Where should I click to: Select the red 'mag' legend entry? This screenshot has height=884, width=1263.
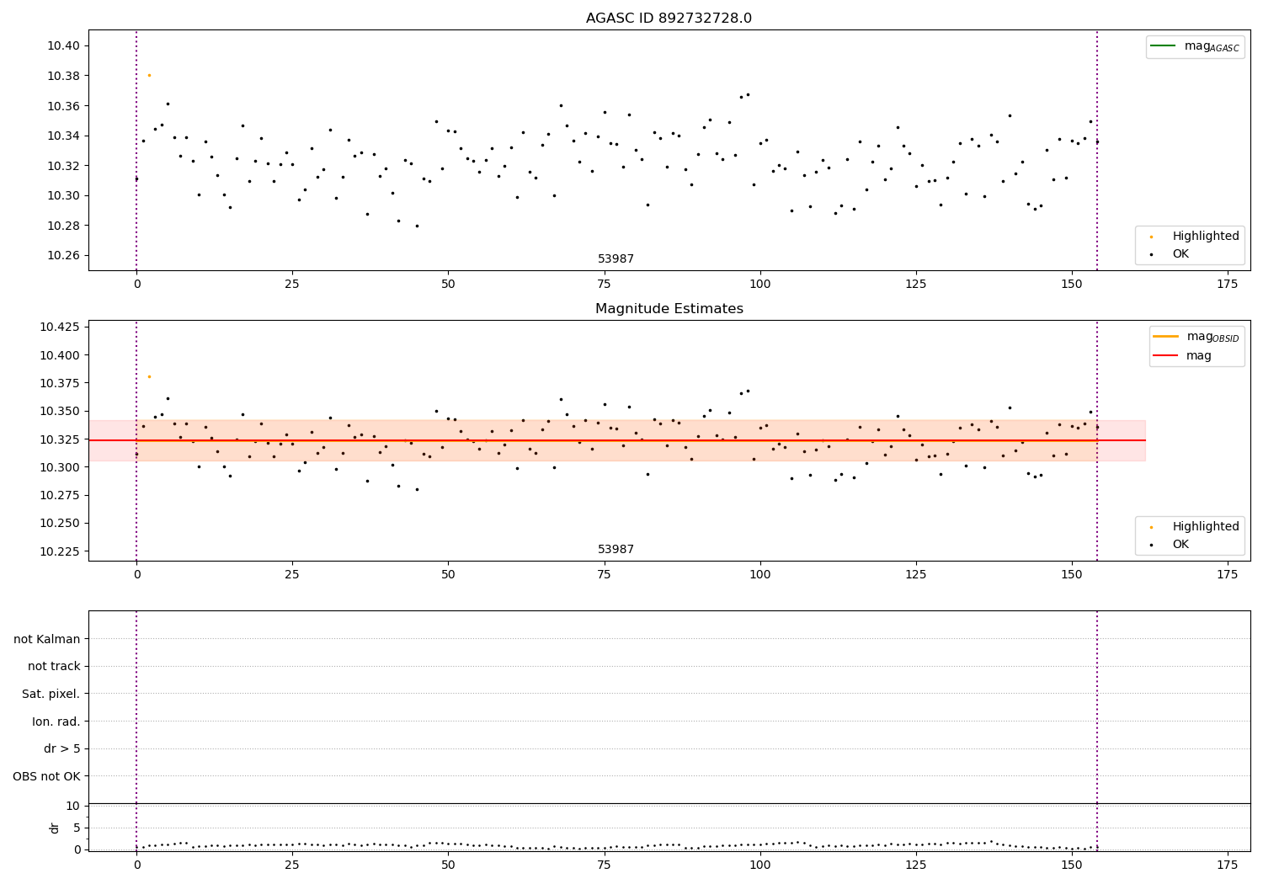click(x=1182, y=356)
